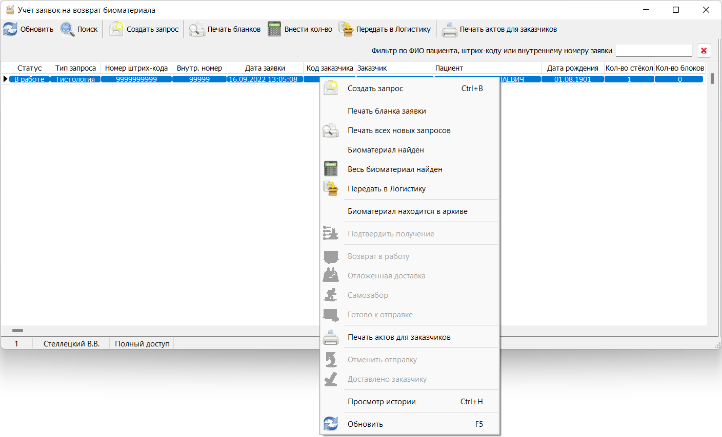Screen dimensions: 722x437
Task: Click the Создать запрос toolbar icon
Action: tap(116, 29)
